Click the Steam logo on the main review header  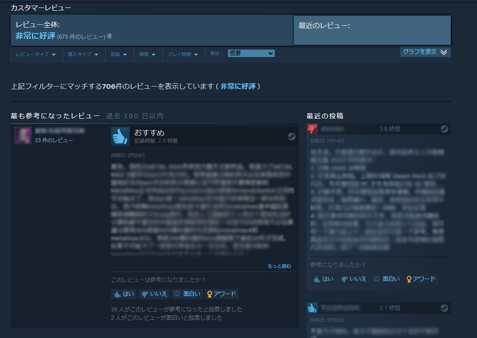[x=291, y=137]
